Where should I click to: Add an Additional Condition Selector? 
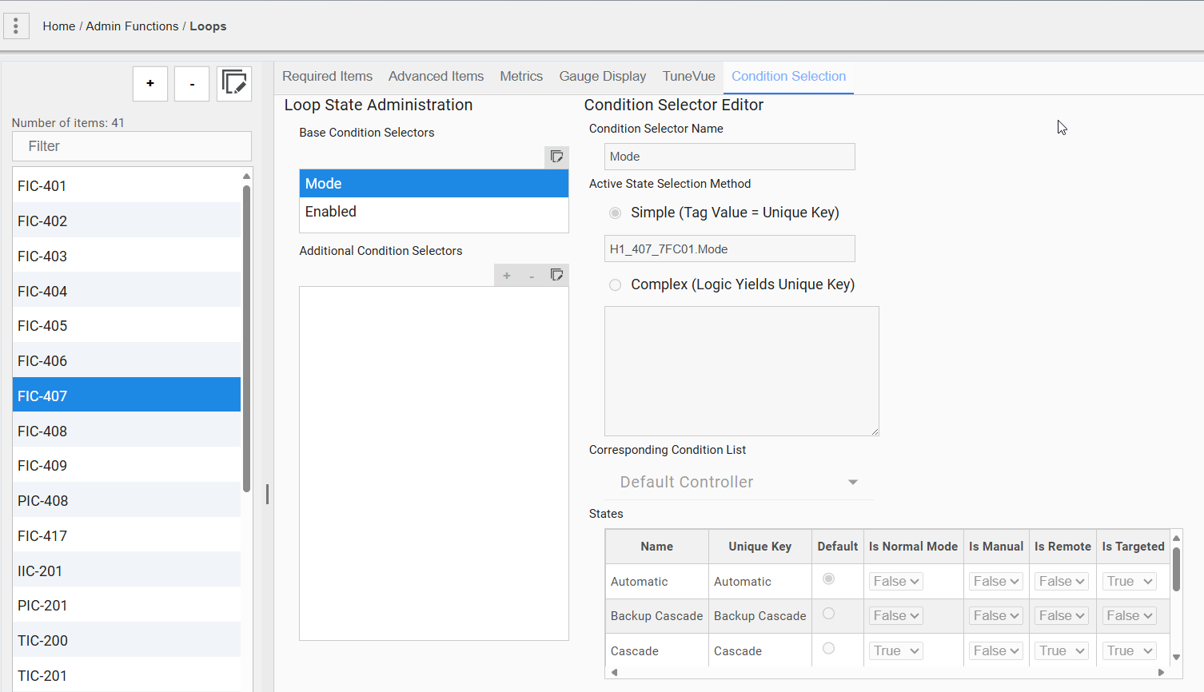pyautogui.click(x=507, y=276)
